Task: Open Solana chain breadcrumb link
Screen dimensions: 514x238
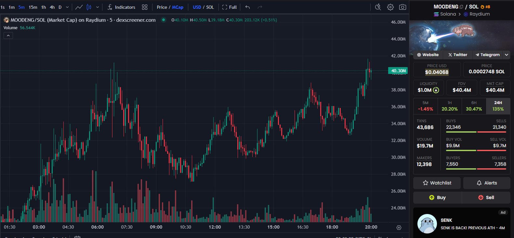Action: (445, 14)
